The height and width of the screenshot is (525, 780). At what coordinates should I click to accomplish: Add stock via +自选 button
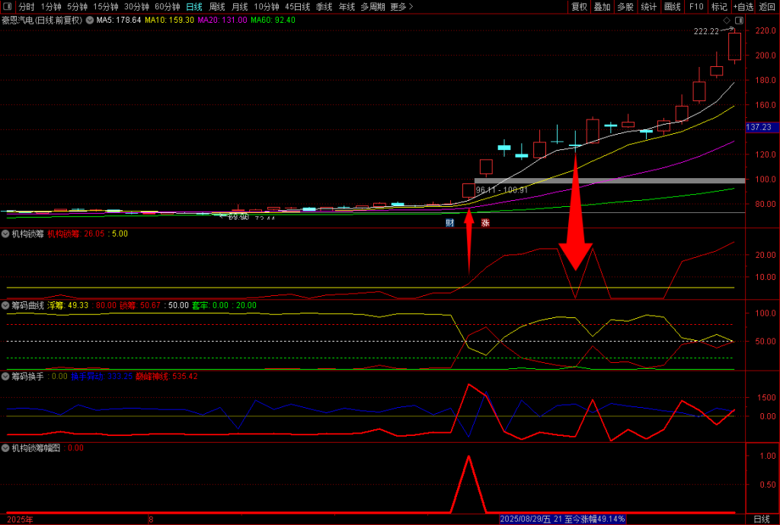(743, 7)
